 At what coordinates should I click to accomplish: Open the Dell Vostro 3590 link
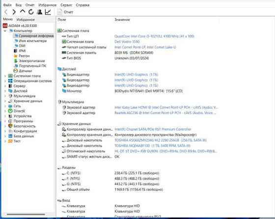click(127, 42)
